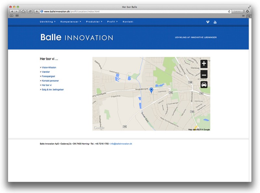Click the info@balleinnovation.dk email link
The image size is (260, 193).
point(121,144)
